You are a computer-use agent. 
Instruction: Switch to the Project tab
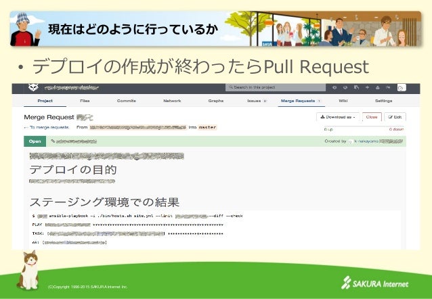pos(45,101)
